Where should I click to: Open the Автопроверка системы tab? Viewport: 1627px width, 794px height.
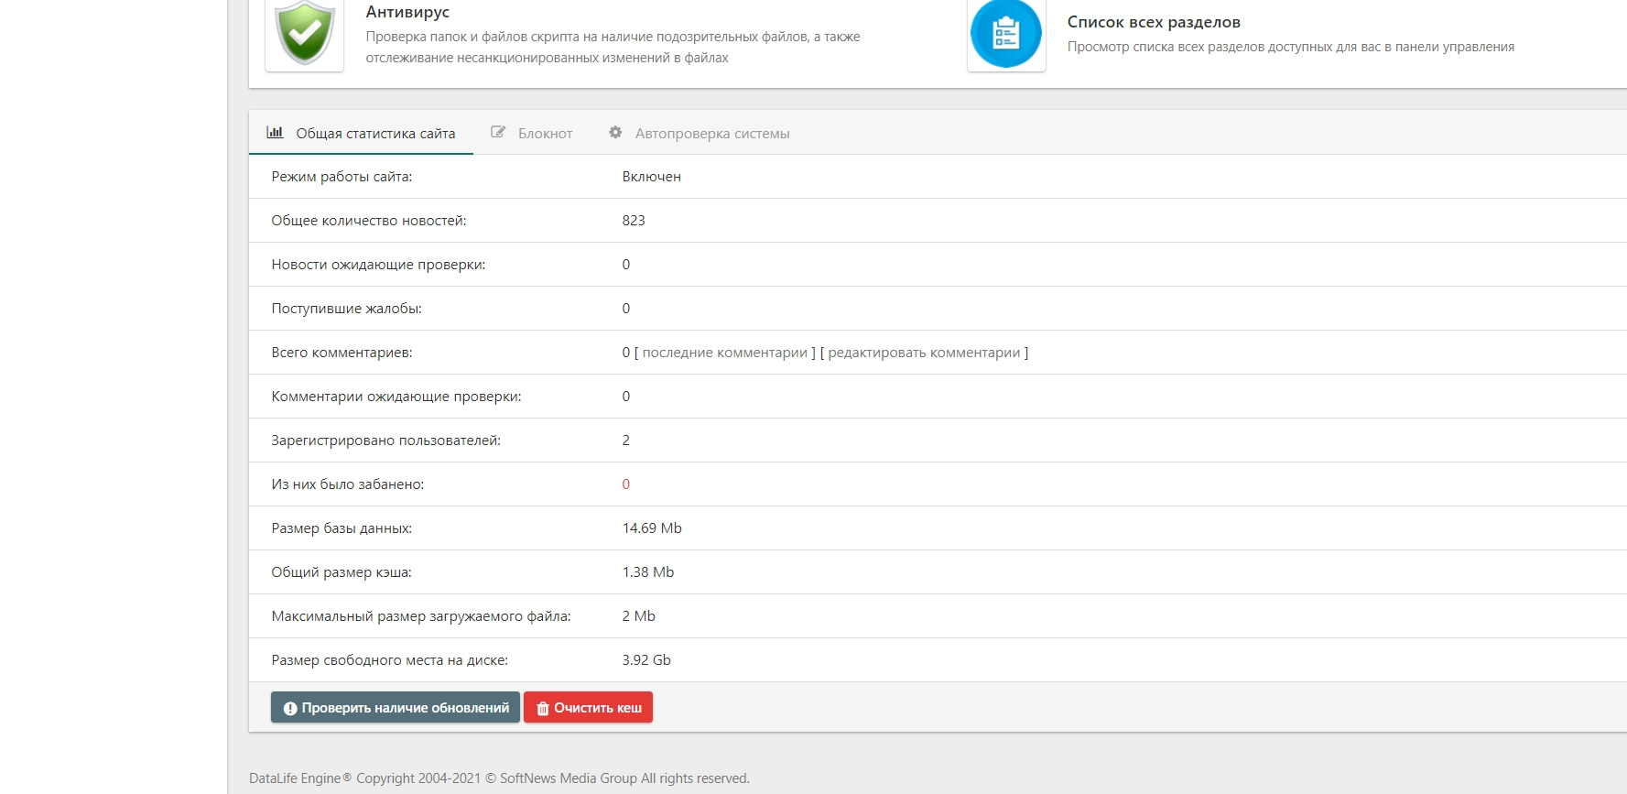[x=700, y=133]
